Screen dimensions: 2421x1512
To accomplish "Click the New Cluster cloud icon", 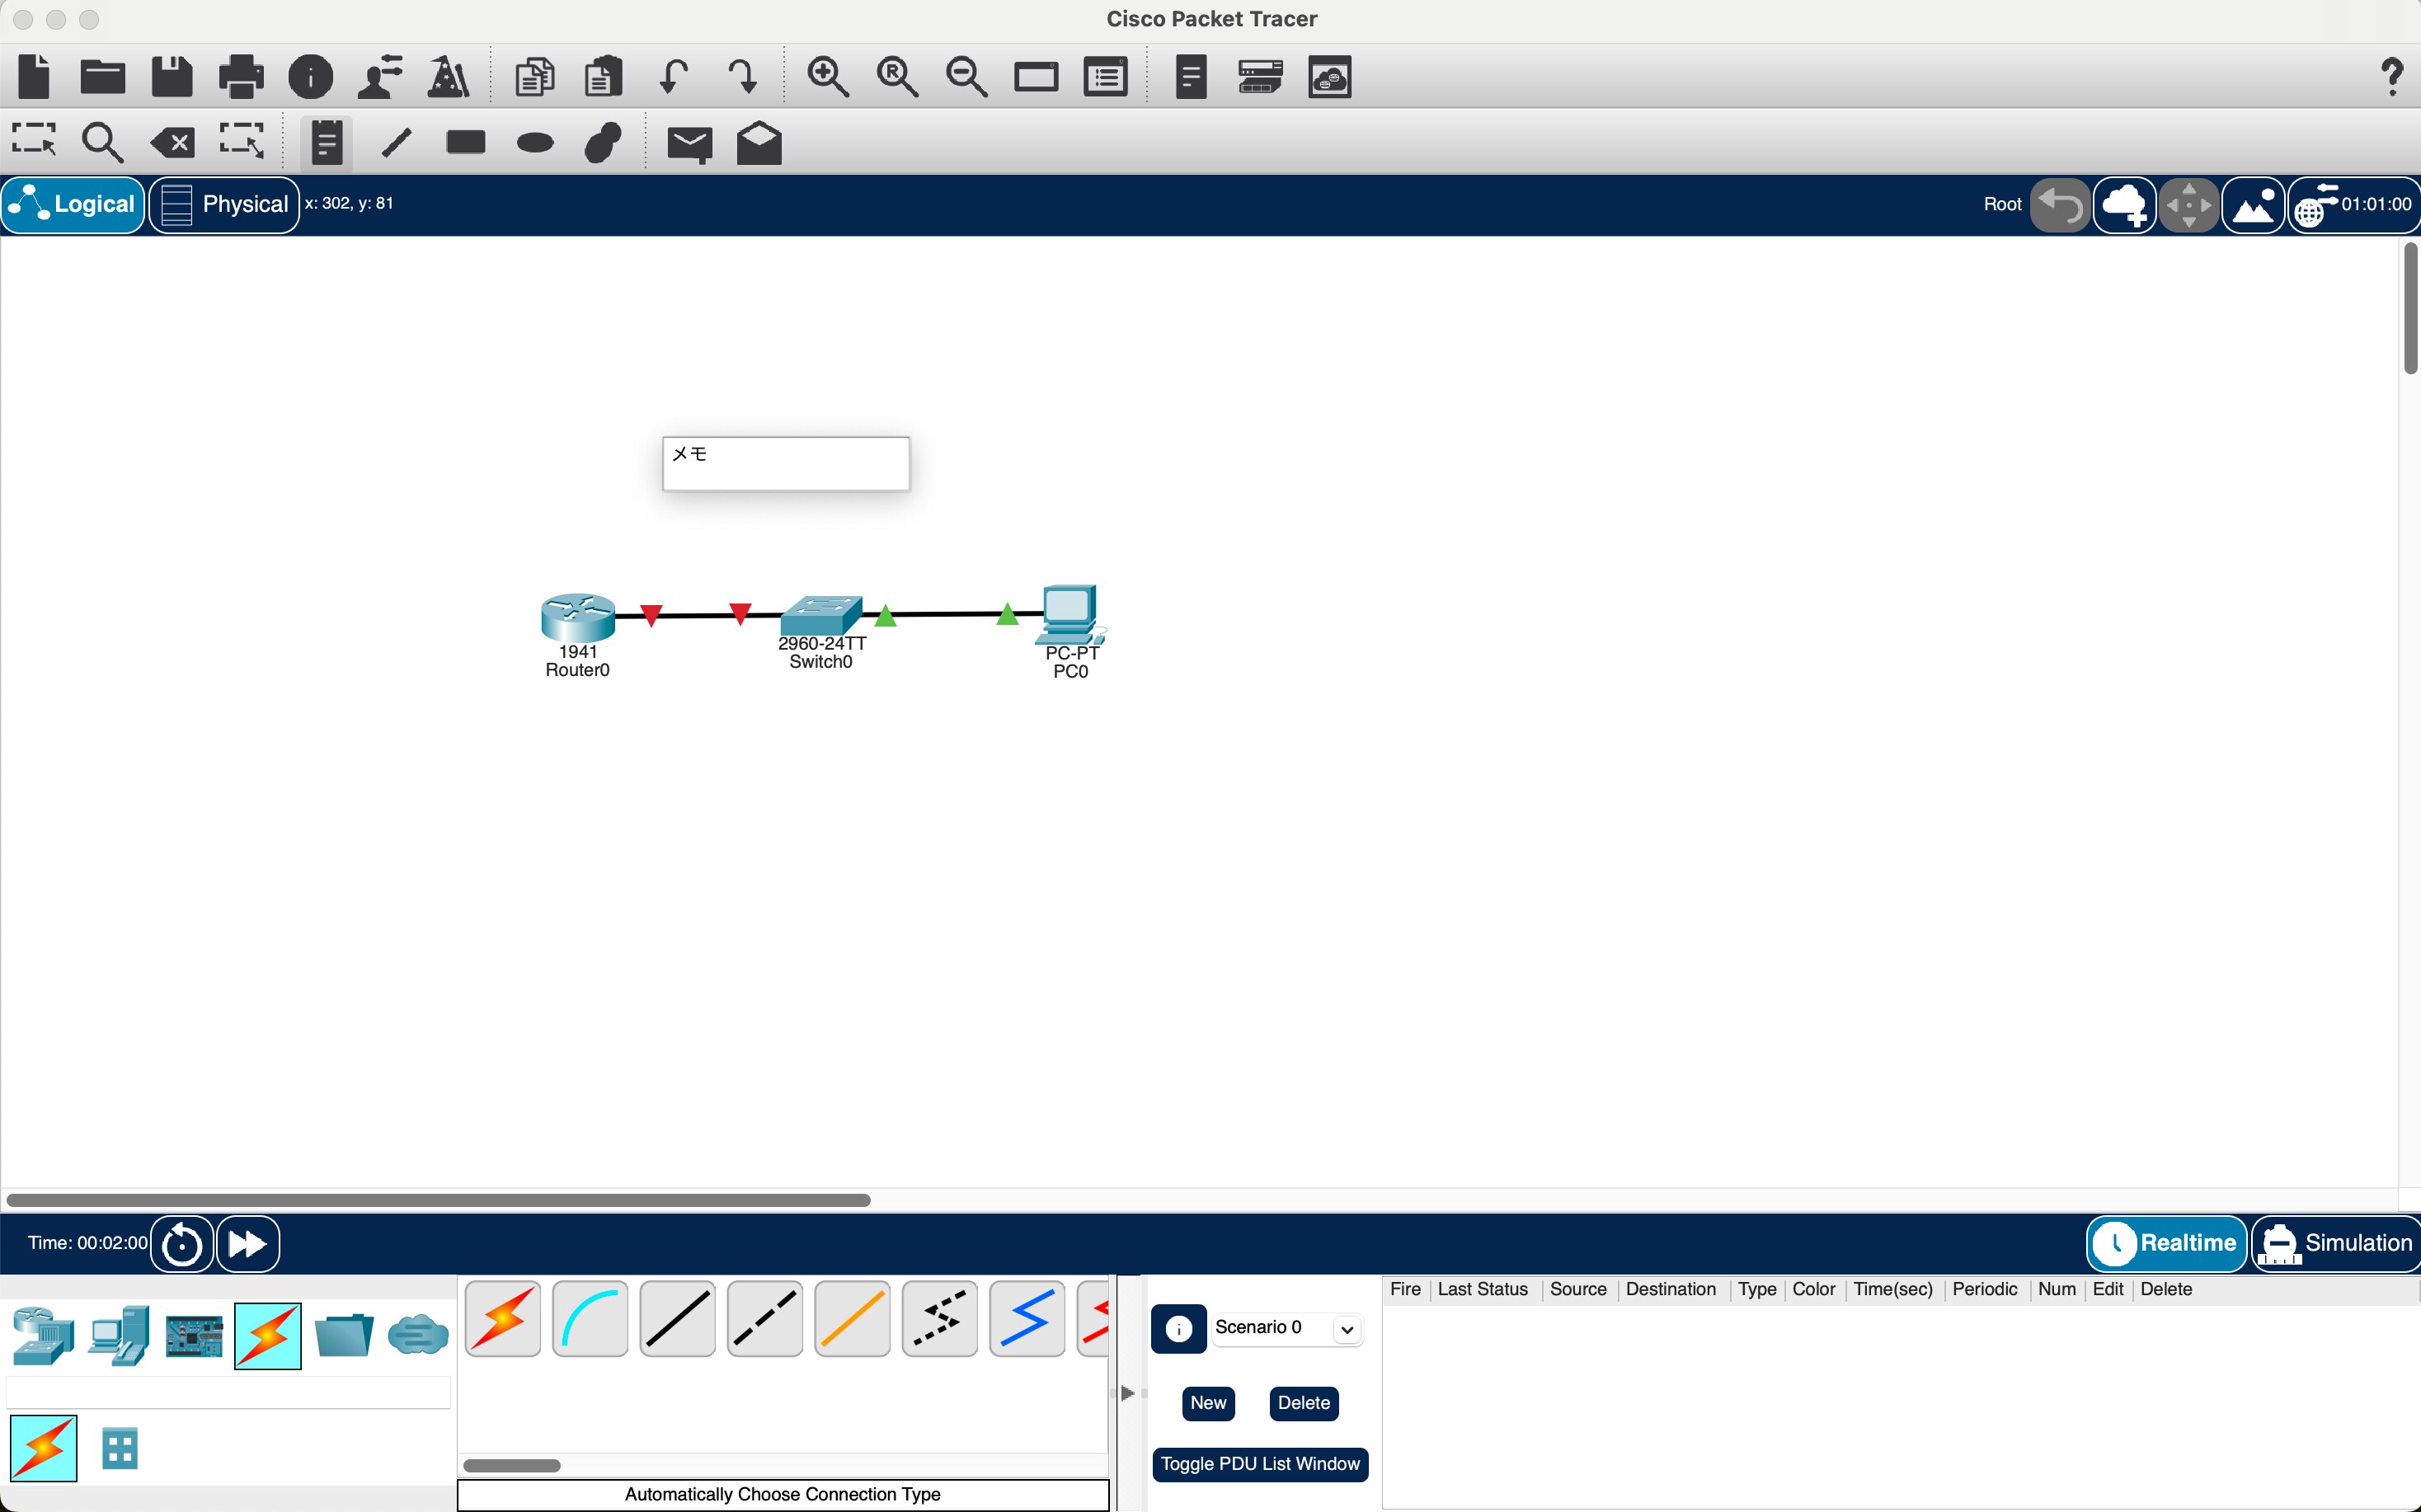I will click(2124, 205).
